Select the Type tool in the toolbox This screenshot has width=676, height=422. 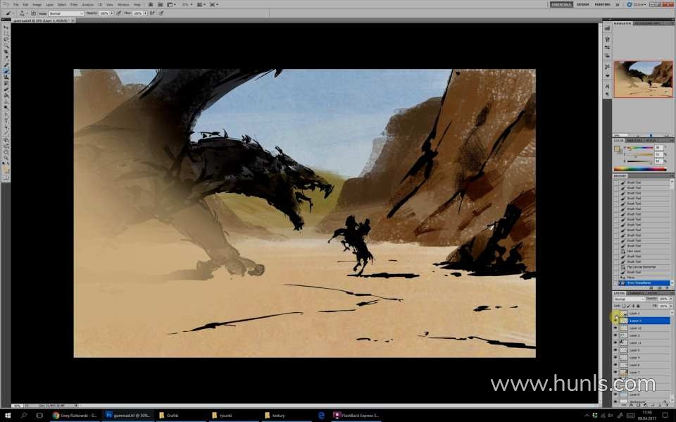click(x=6, y=120)
